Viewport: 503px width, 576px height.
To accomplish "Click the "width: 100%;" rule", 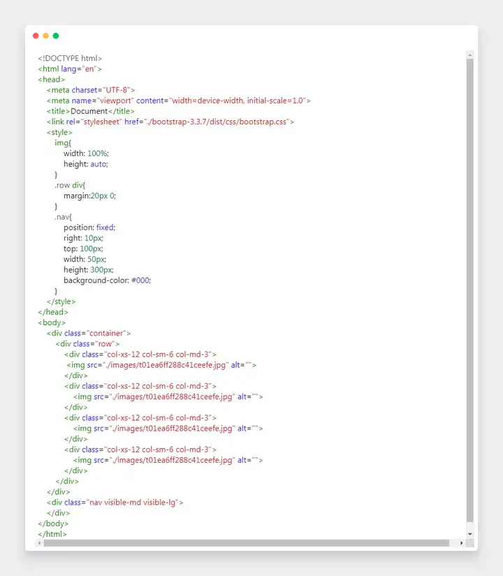I will pos(87,154).
